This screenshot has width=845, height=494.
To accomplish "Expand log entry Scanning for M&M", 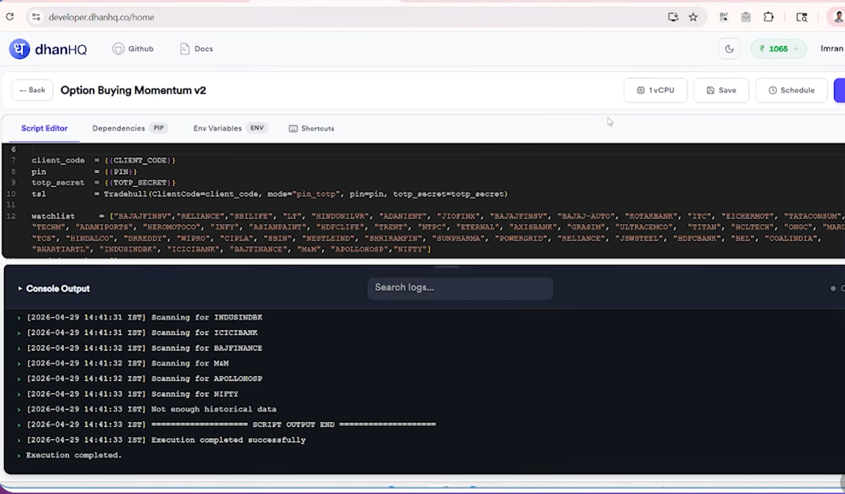I will (x=19, y=364).
